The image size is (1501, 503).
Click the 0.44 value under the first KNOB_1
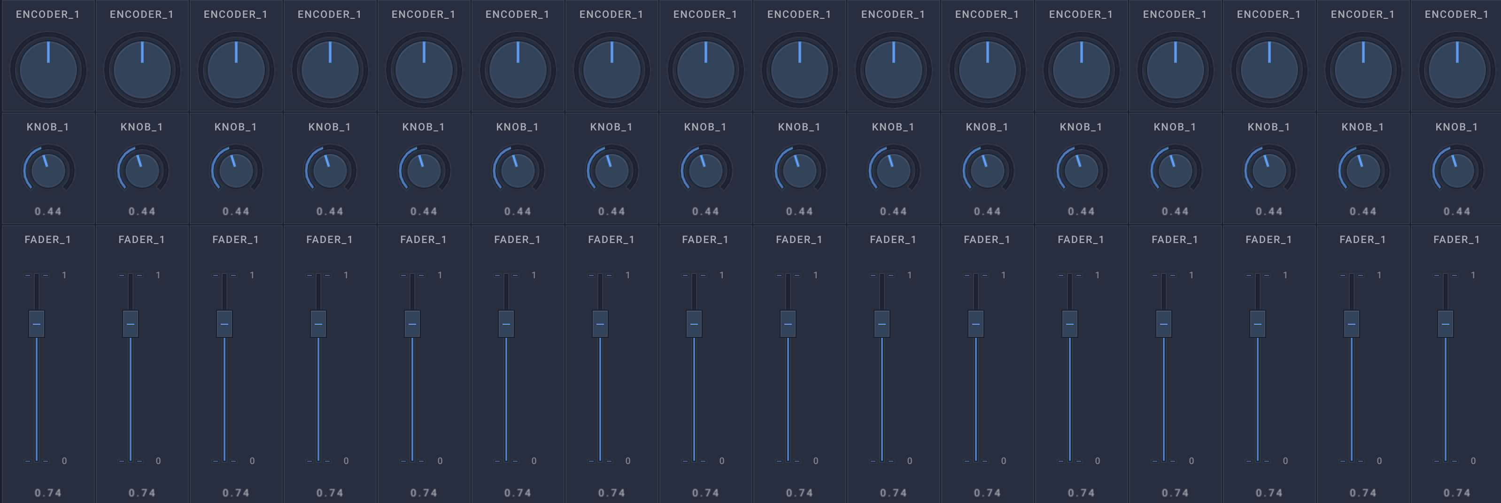pos(48,211)
